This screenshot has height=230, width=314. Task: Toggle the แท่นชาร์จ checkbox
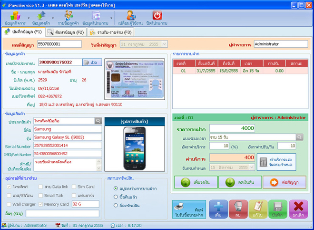tap(74, 195)
